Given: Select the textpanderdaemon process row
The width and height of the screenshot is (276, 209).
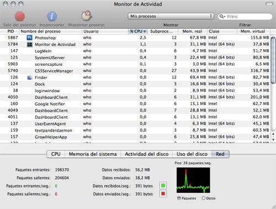Looking at the screenshot, I should click(135, 130).
